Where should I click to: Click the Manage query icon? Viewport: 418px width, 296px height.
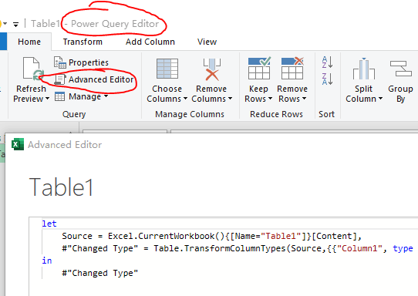click(59, 96)
